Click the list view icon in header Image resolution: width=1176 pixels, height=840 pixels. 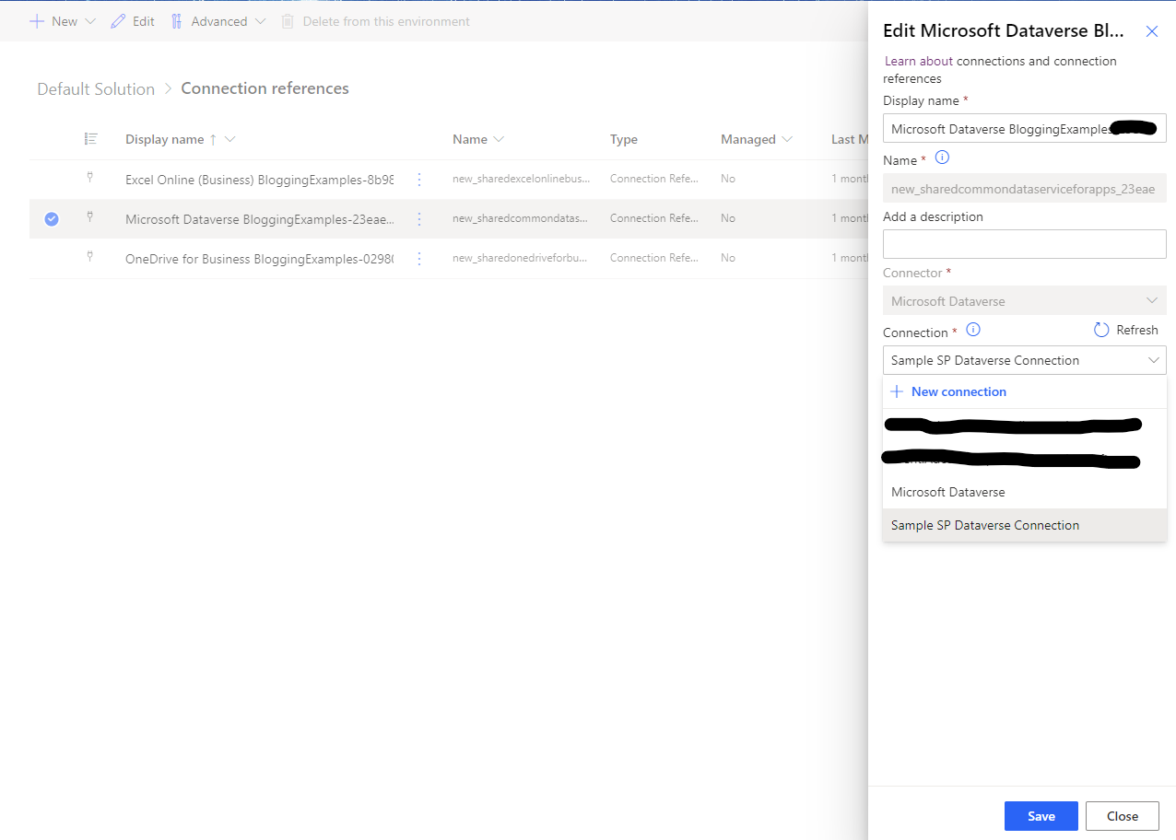click(x=90, y=139)
